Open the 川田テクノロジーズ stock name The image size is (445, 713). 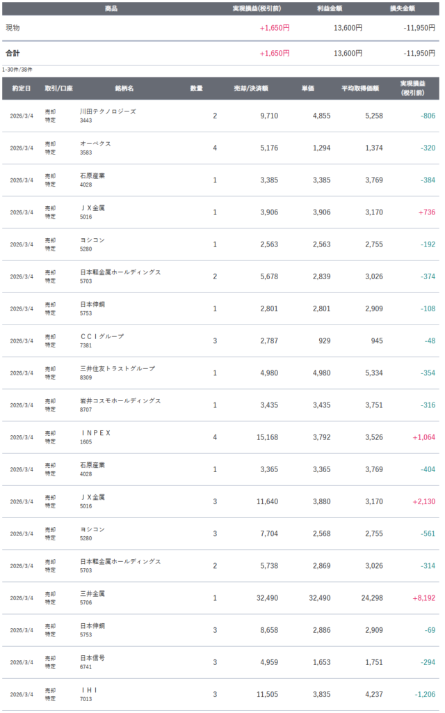pos(108,111)
